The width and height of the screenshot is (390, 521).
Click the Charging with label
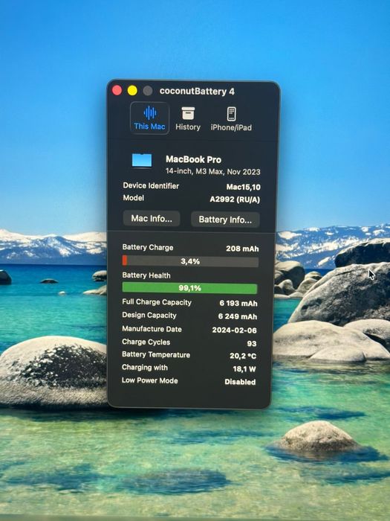(145, 368)
